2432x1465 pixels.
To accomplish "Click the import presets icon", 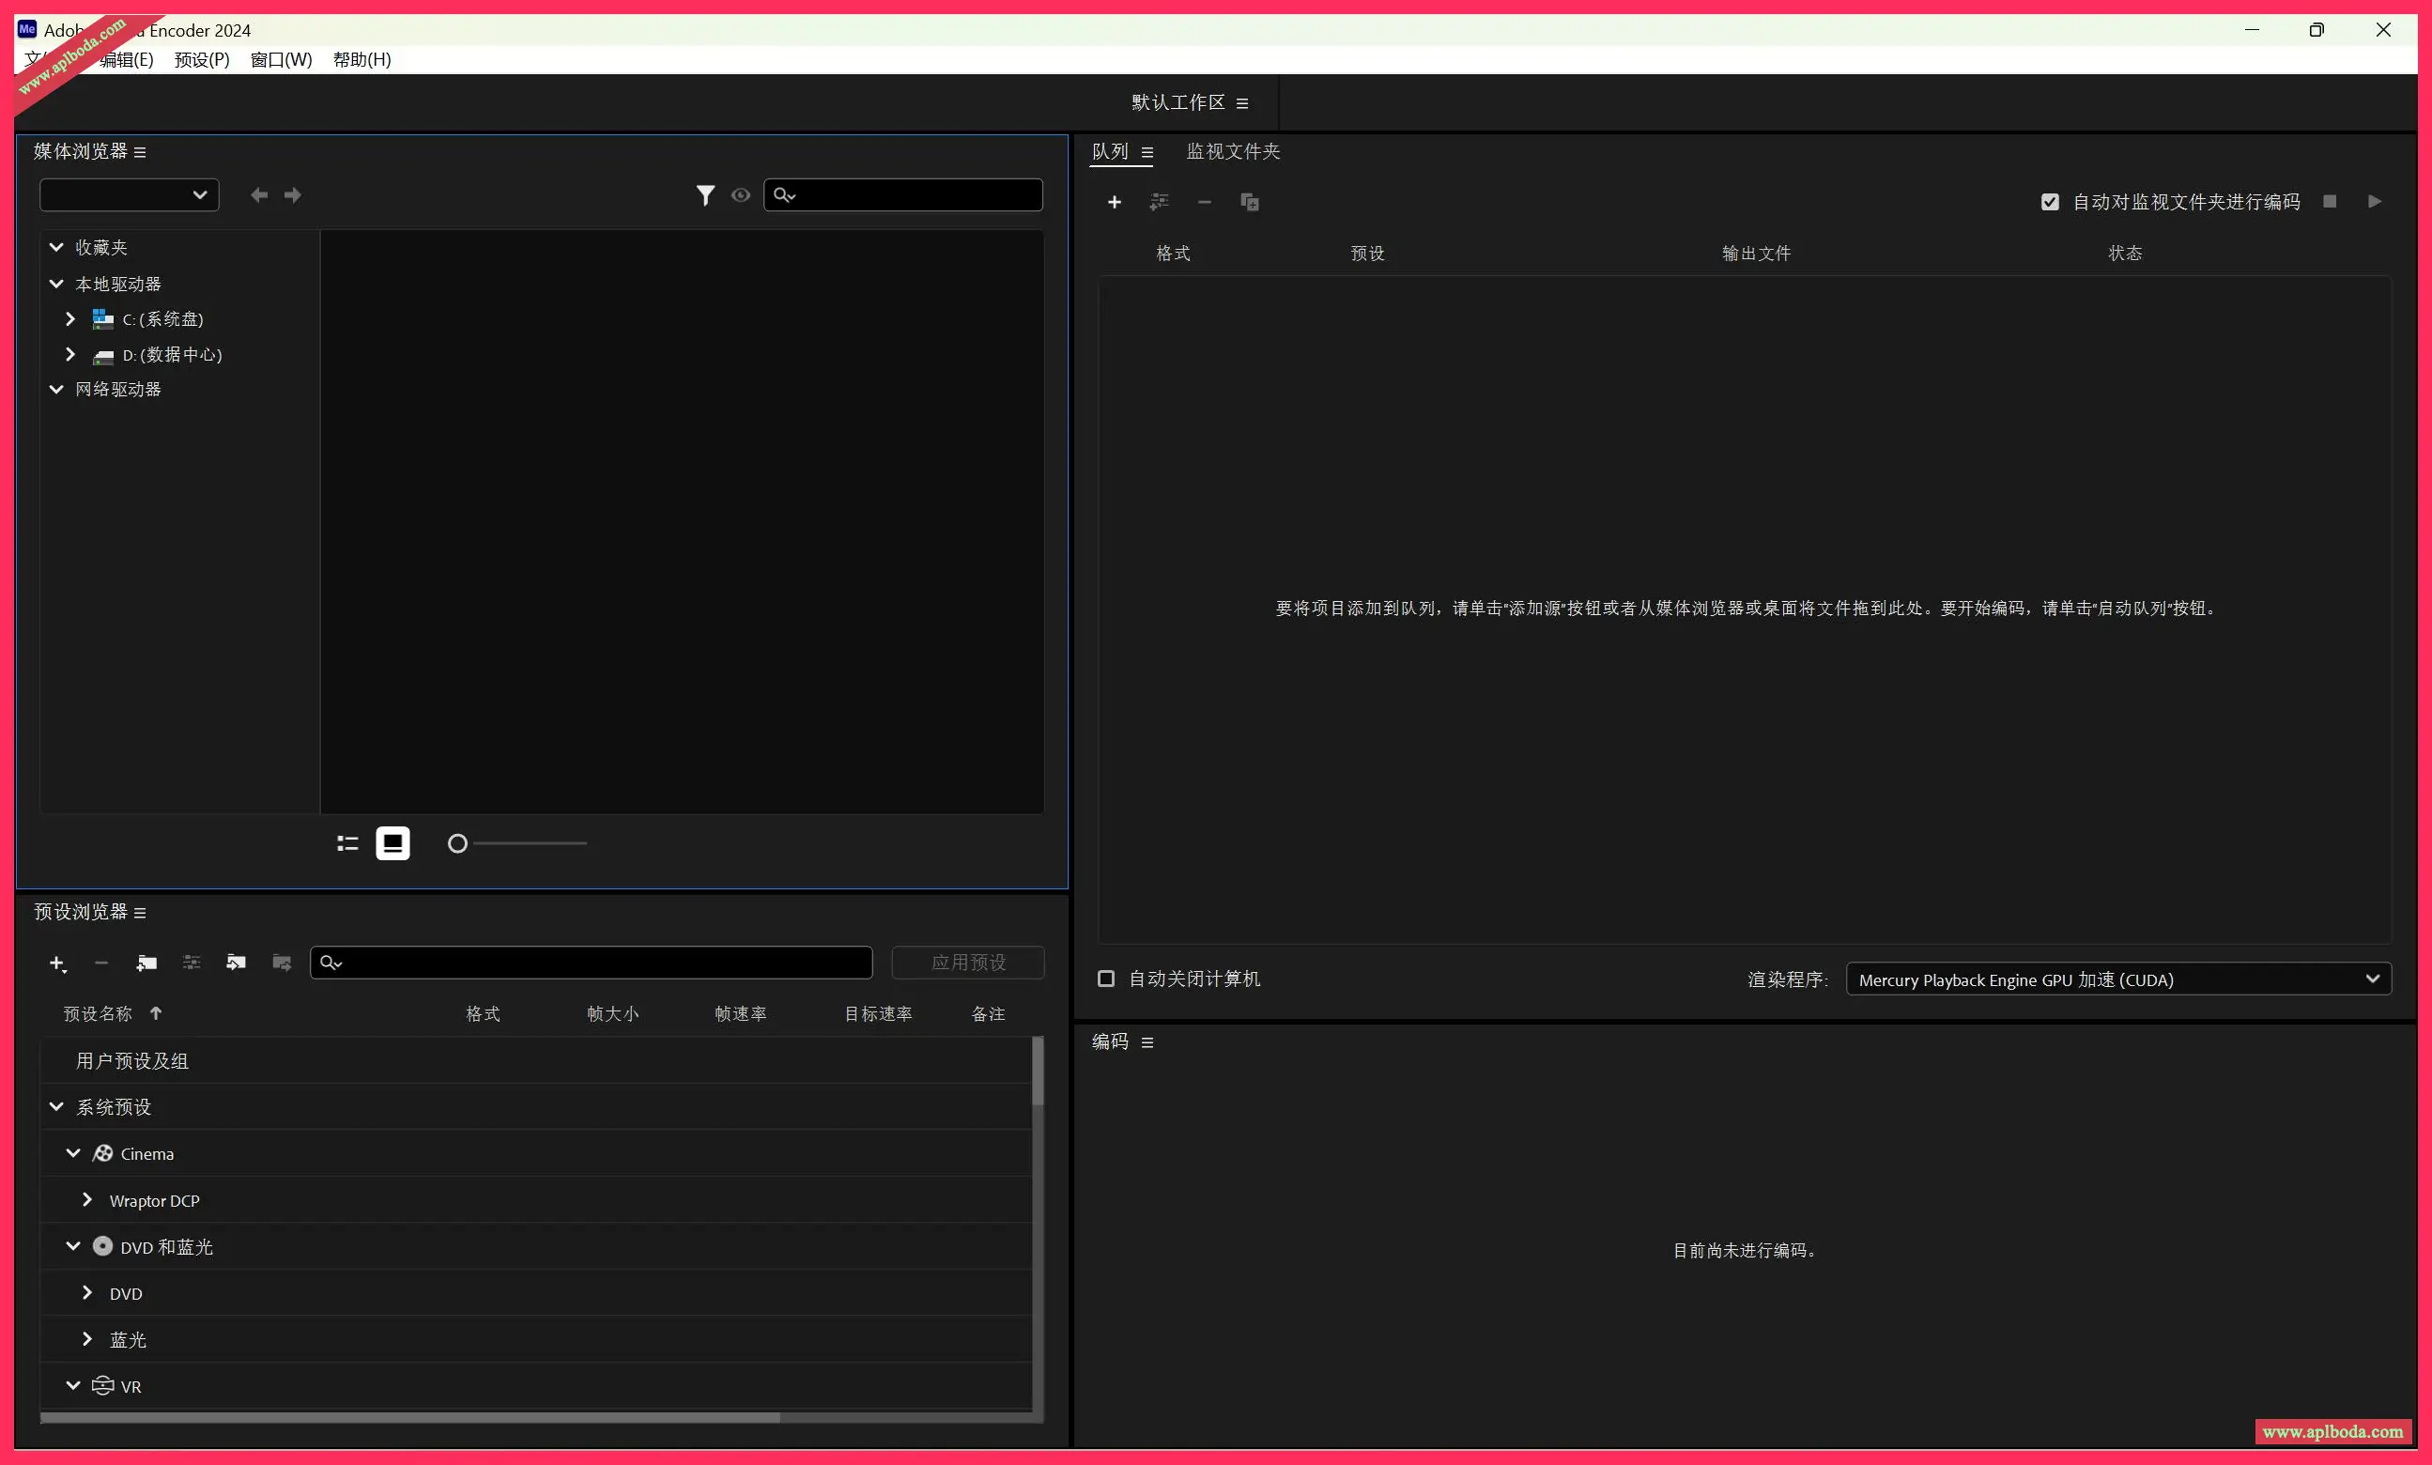I will click(x=236, y=963).
